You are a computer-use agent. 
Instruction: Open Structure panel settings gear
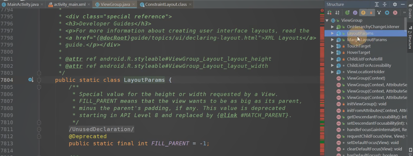395,5
